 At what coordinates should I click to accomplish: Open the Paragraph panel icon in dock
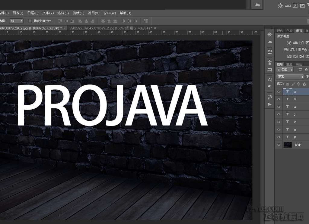pos(269,87)
